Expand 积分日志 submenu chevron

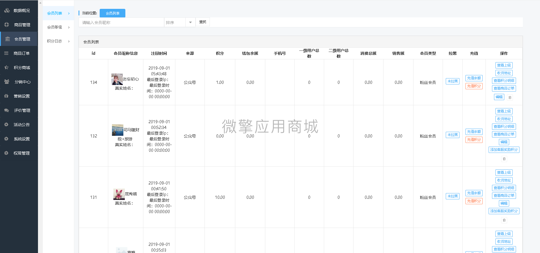69,41
